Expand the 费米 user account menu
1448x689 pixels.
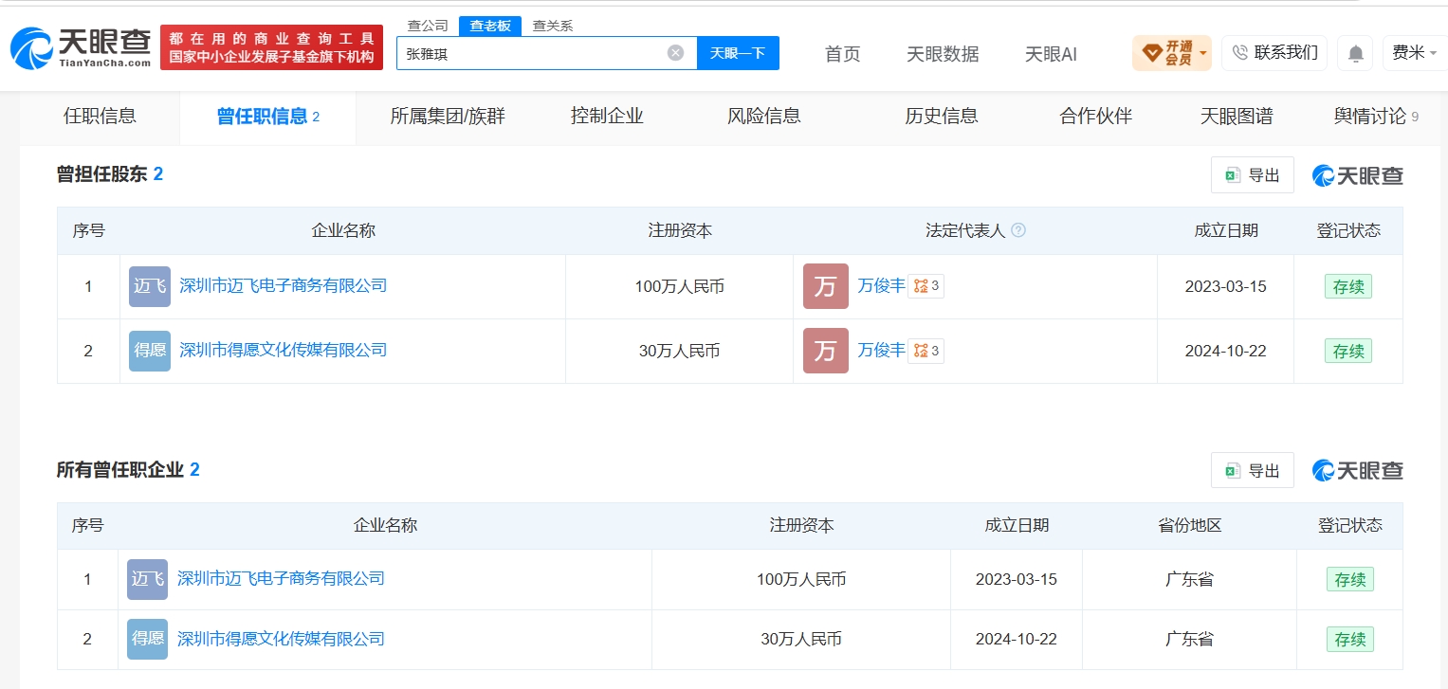pyautogui.click(x=1414, y=53)
